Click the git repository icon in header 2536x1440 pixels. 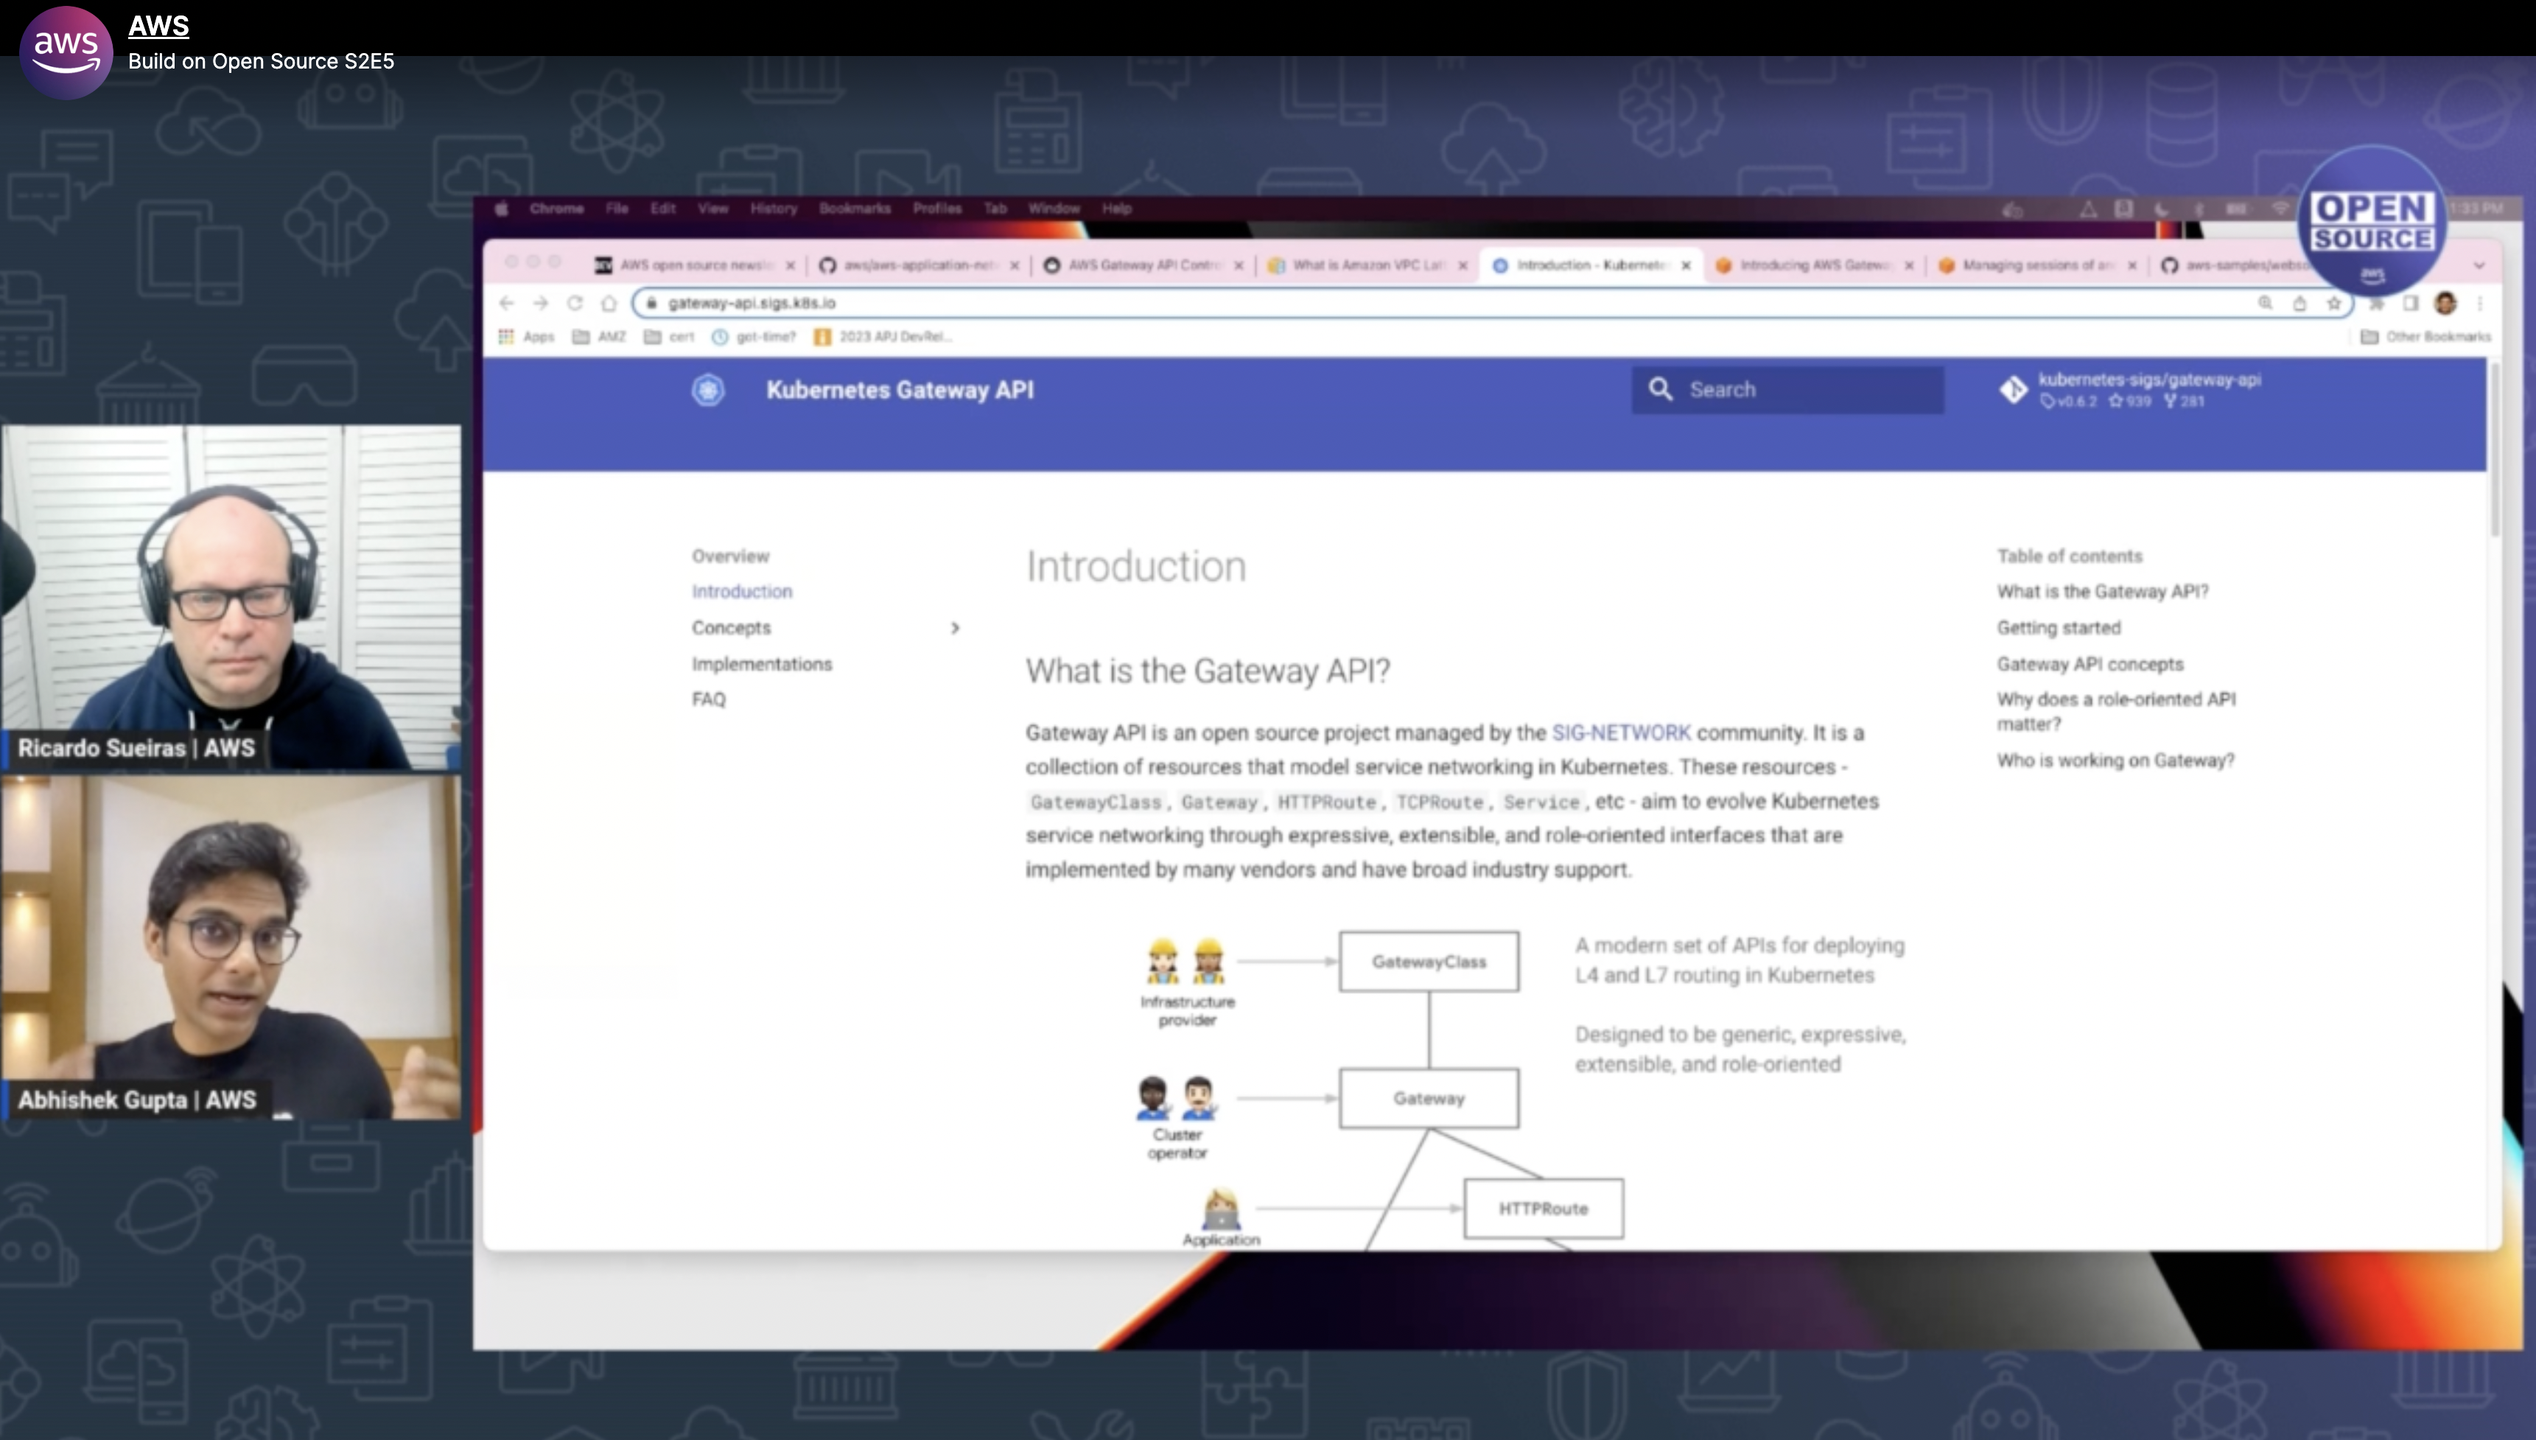2013,390
